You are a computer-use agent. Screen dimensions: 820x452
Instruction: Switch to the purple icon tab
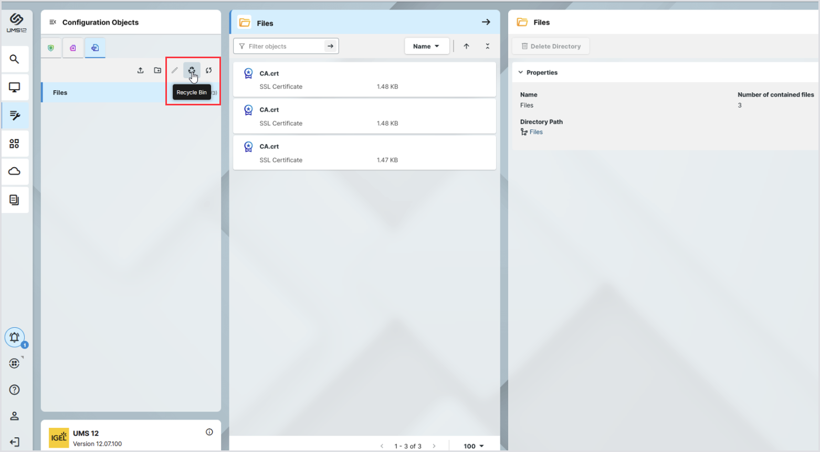pos(73,48)
